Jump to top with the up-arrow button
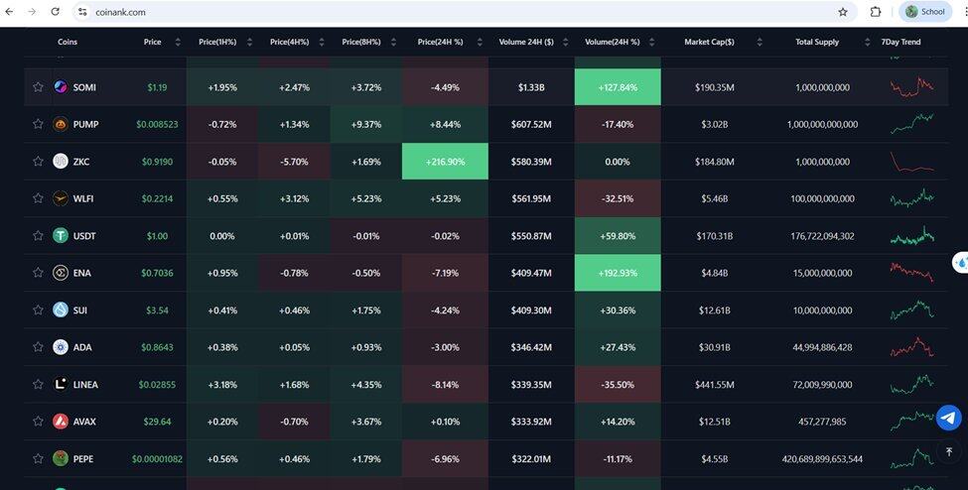968x490 pixels. (x=949, y=451)
